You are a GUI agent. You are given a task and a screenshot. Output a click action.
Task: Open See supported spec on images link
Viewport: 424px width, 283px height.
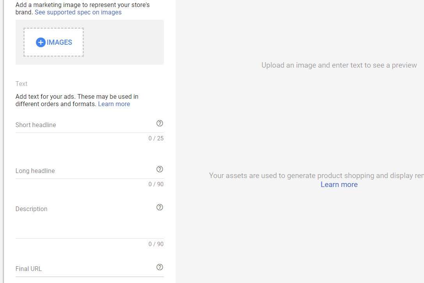[78, 12]
